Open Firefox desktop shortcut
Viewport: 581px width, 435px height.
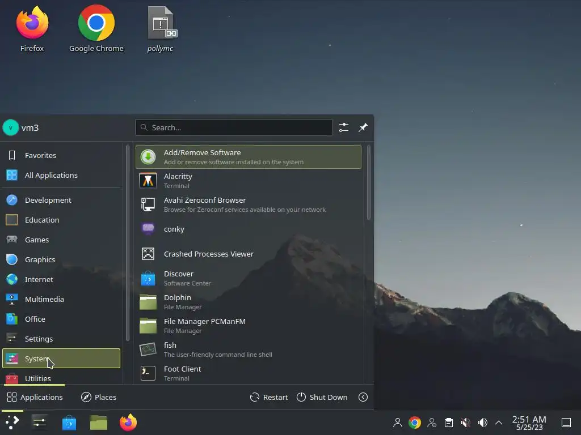click(x=32, y=29)
